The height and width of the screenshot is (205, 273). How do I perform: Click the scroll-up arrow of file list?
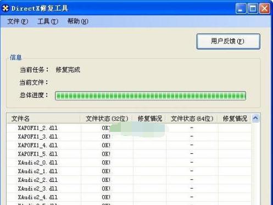coord(255,118)
